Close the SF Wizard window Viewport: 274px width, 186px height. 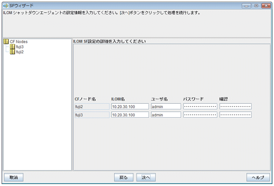(266, 6)
